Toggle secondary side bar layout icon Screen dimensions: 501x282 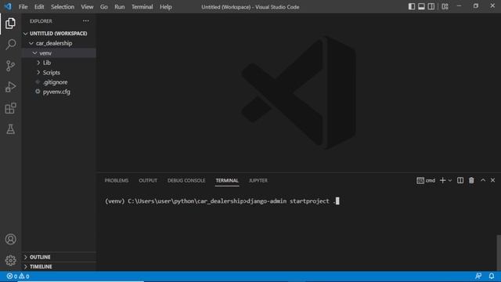click(431, 6)
